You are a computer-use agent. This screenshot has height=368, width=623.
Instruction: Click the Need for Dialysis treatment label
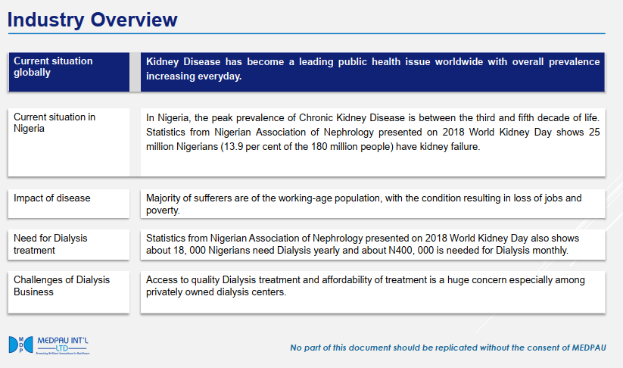(51, 244)
